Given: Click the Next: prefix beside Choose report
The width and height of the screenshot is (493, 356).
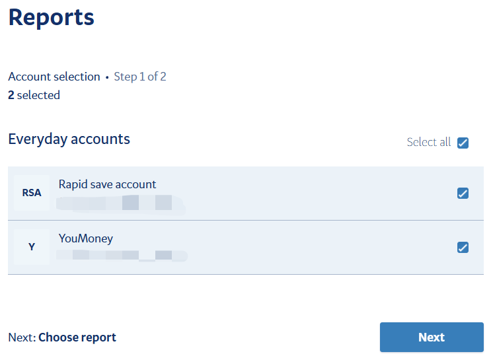Looking at the screenshot, I should pos(22,338).
